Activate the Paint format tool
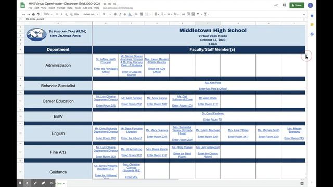The width and height of the screenshot is (333, 187). click(39, 14)
